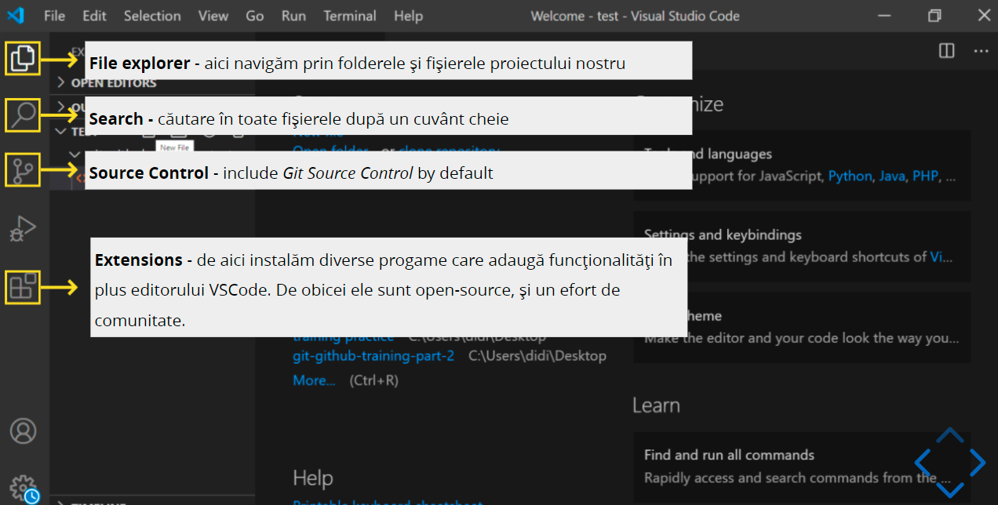This screenshot has height=505, width=998.
Task: Open the Edit menu
Action: [x=94, y=16]
